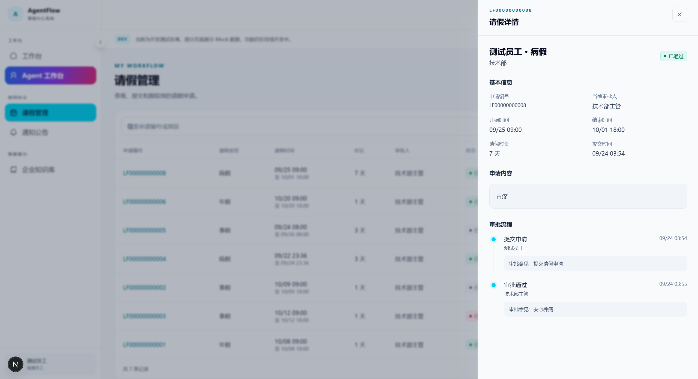
Task: Open leave record LF00000000002 link
Action: 144,287
